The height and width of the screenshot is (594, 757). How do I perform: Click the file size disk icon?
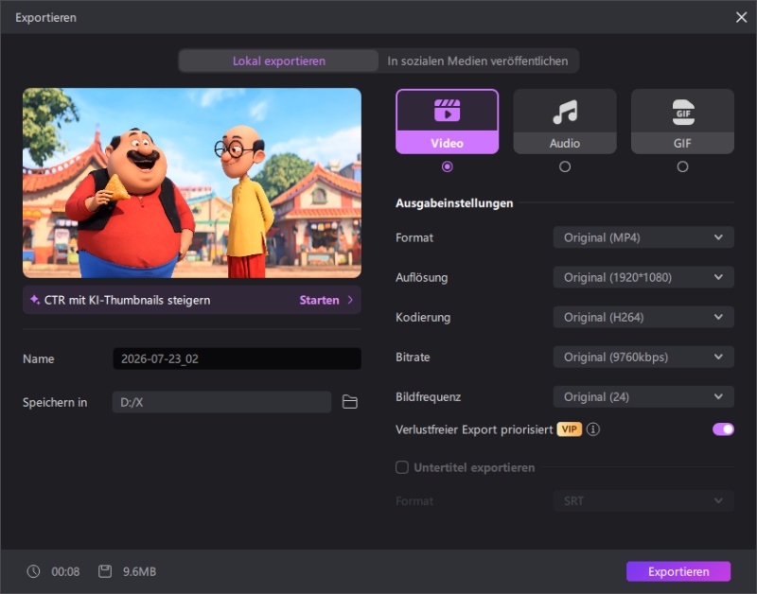[105, 571]
